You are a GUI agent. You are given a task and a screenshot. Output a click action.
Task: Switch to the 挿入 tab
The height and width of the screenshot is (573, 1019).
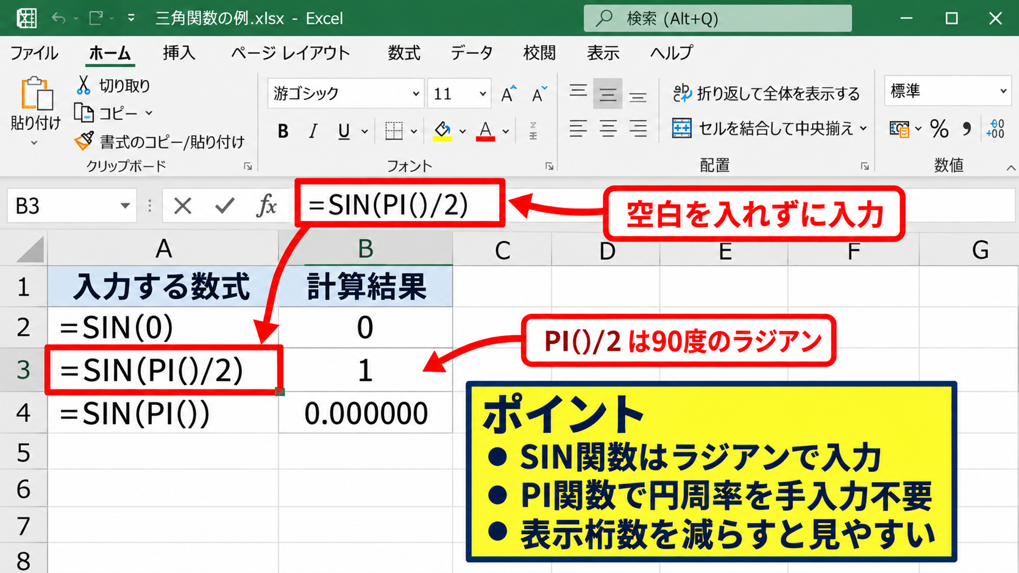tap(179, 53)
